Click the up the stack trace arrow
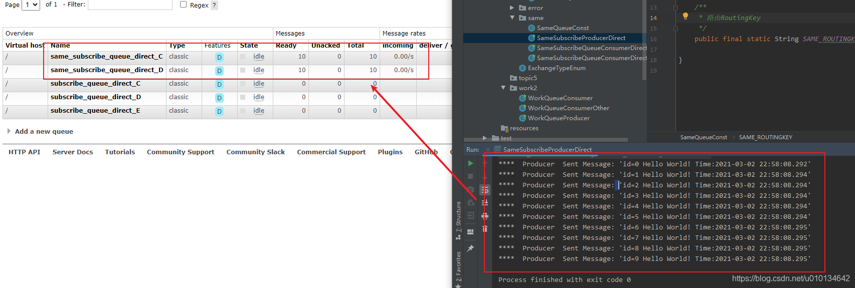Image resolution: width=855 pixels, height=288 pixels. point(485,163)
